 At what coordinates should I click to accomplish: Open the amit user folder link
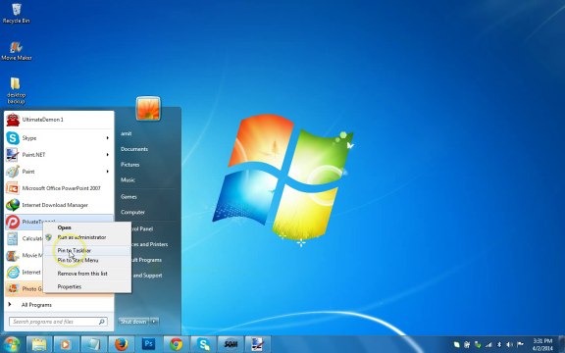coord(127,133)
